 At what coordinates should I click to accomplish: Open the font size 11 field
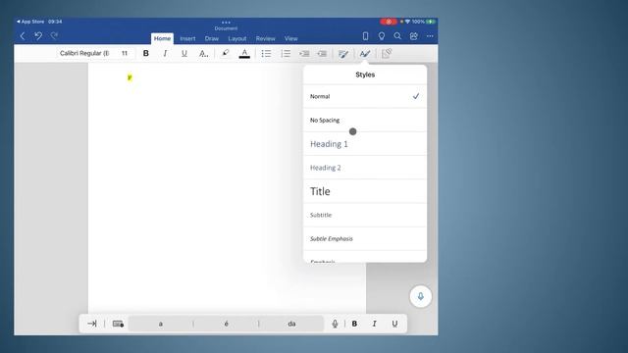tap(125, 53)
